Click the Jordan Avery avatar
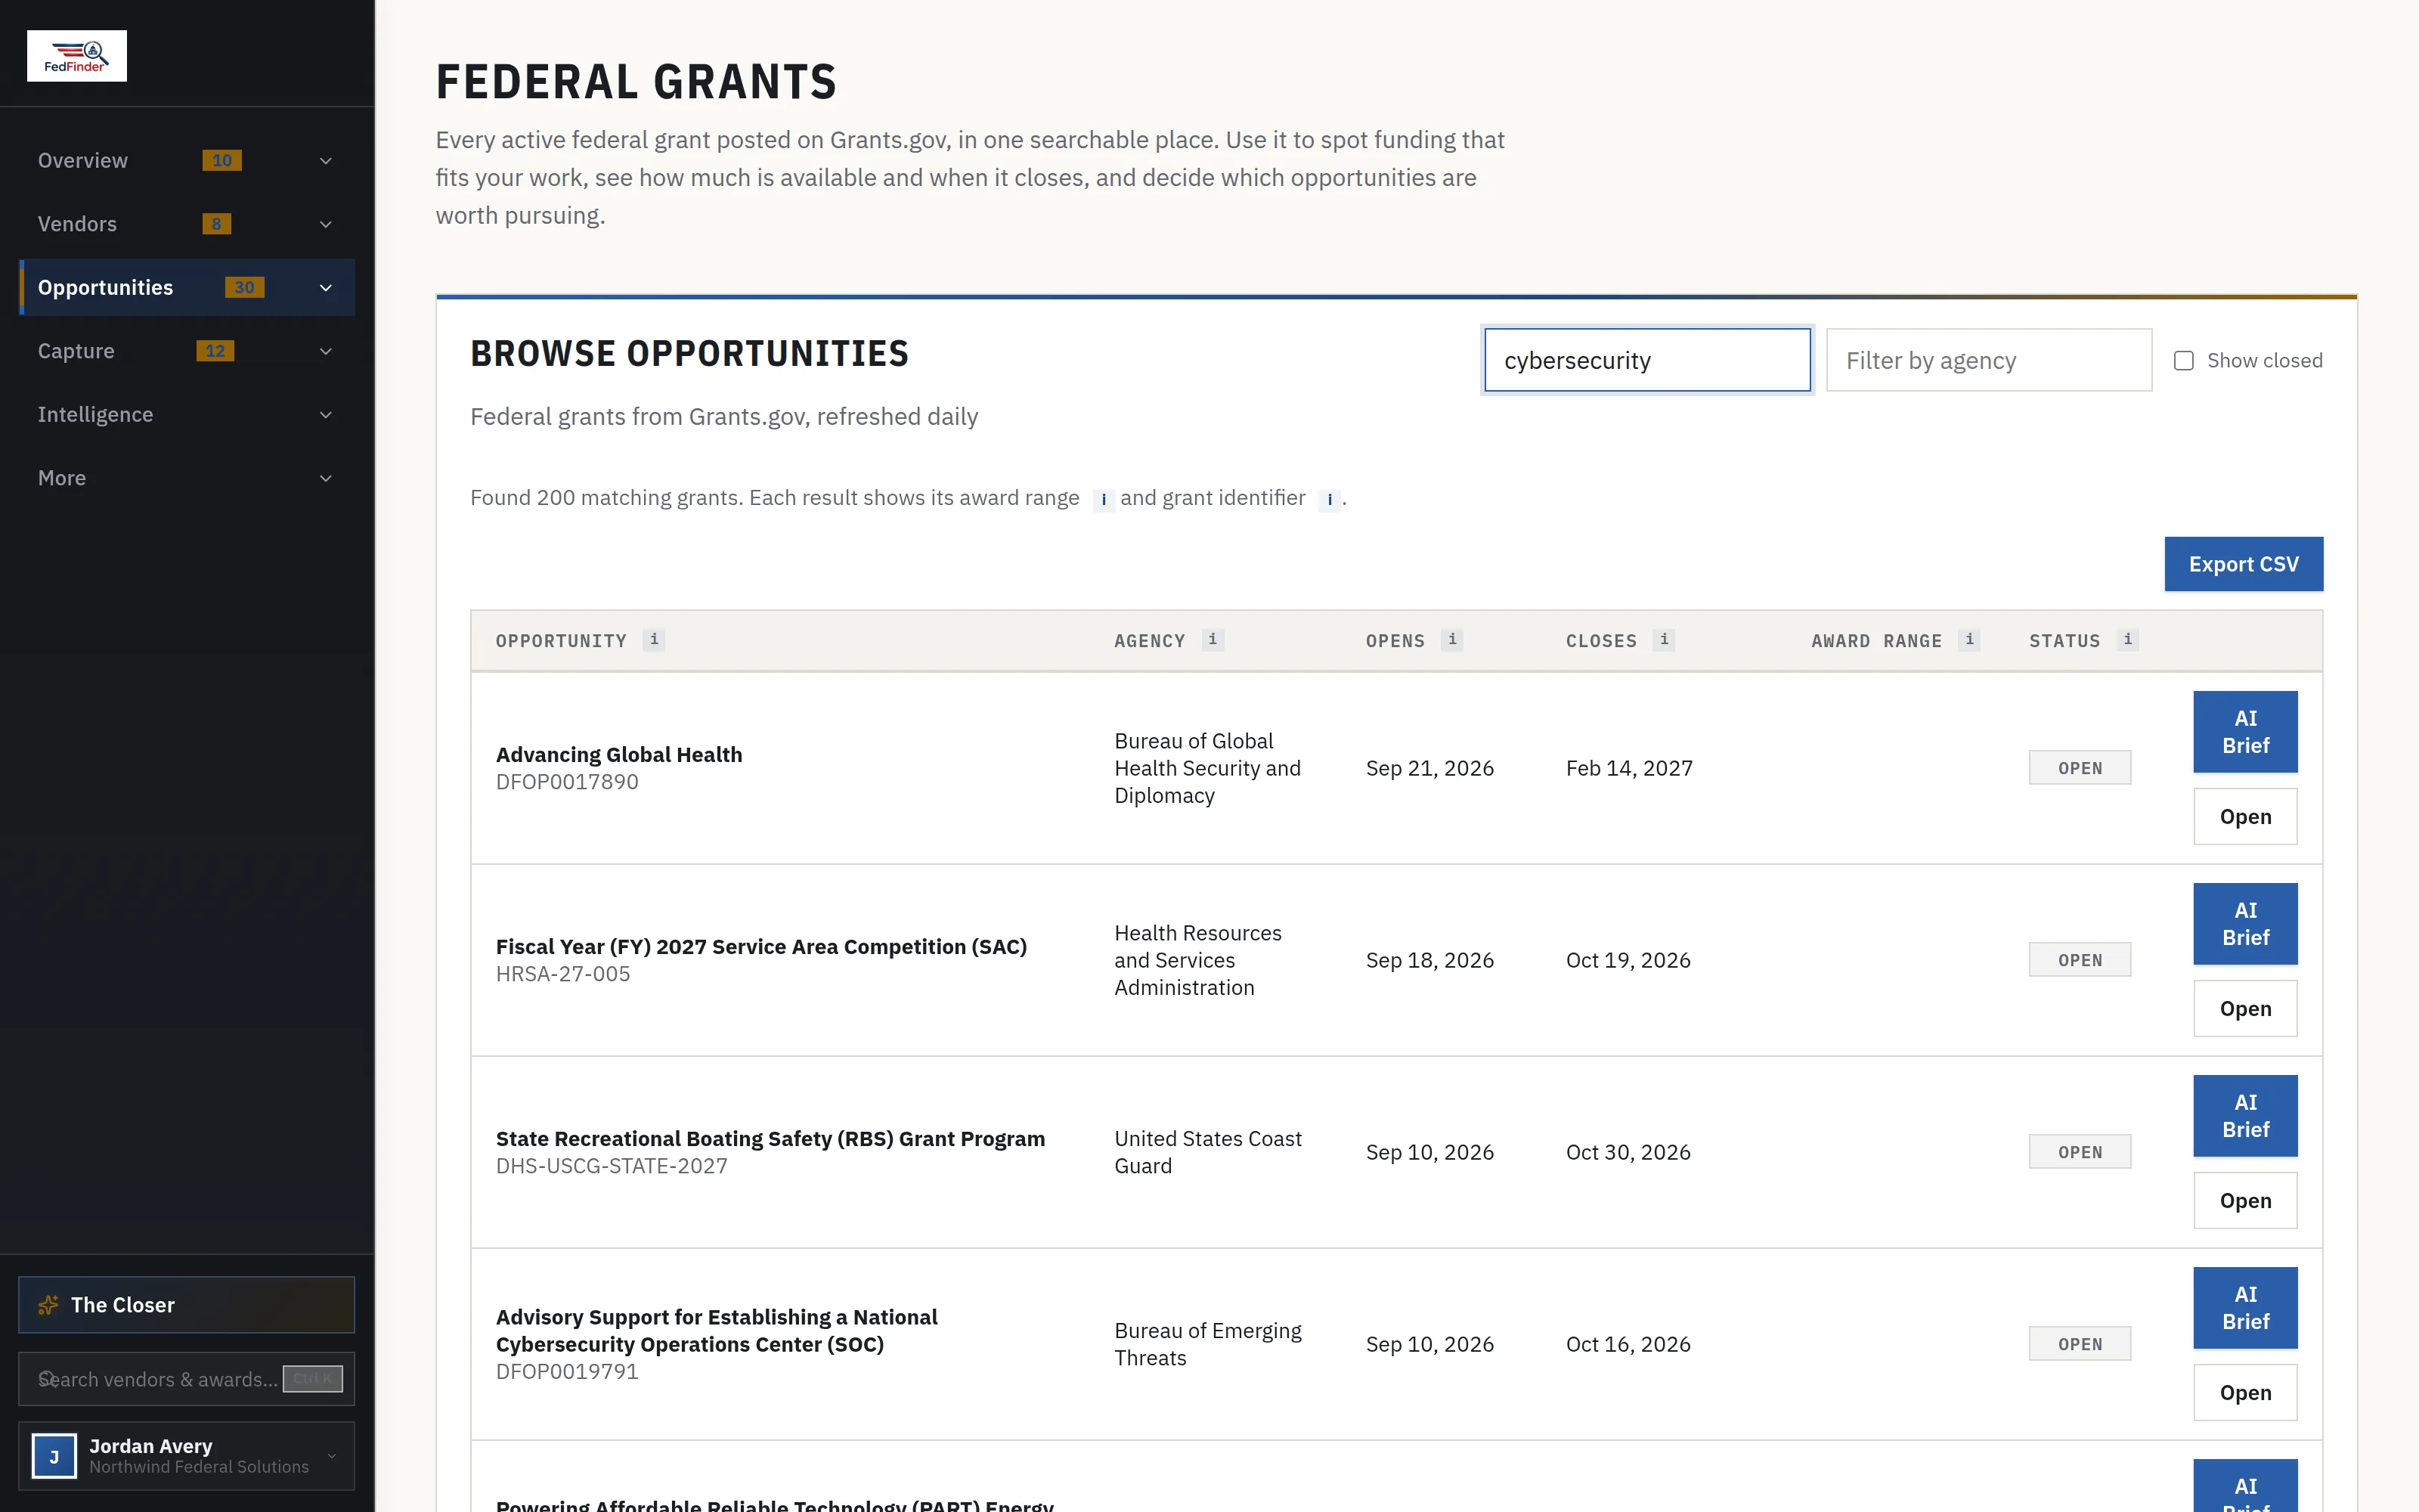The width and height of the screenshot is (2419, 1512). click(54, 1456)
